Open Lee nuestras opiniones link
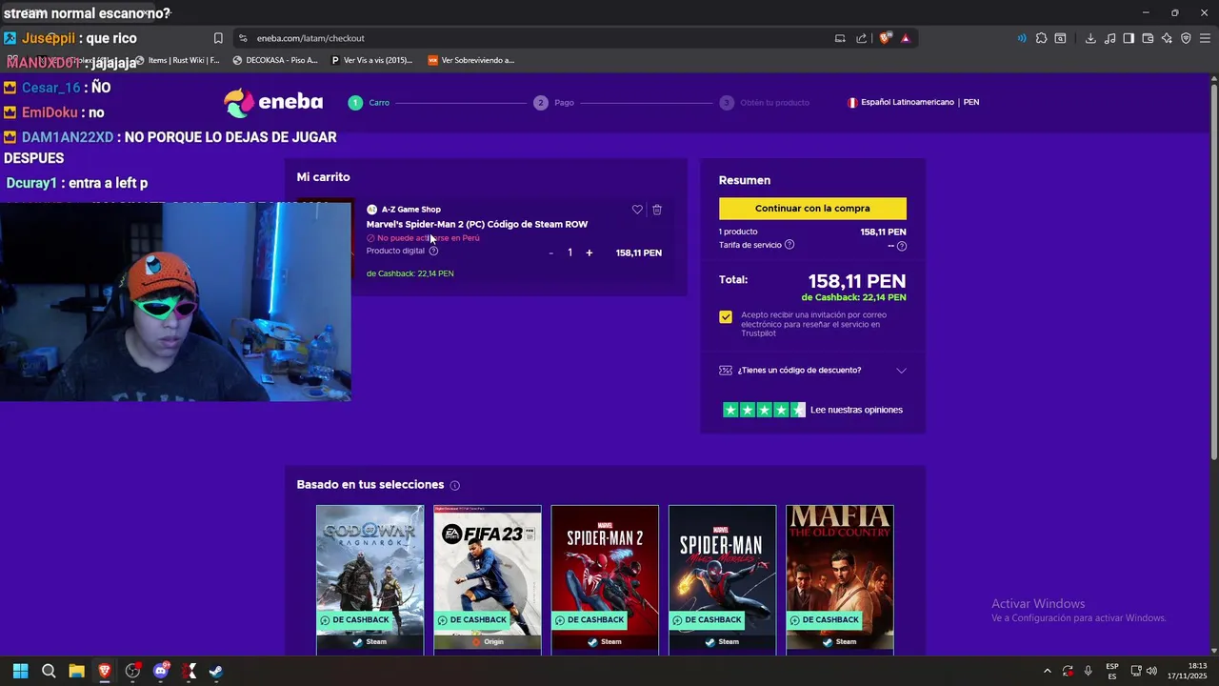Image resolution: width=1219 pixels, height=686 pixels. coord(856,410)
